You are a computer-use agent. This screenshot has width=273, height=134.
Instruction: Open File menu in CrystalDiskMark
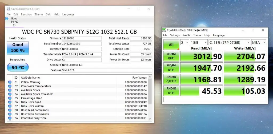click(165, 35)
